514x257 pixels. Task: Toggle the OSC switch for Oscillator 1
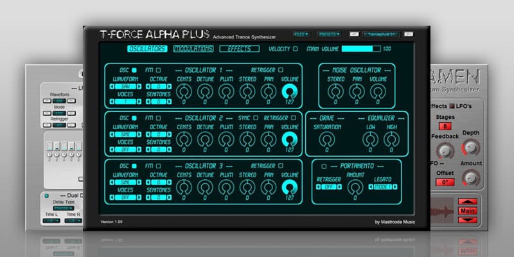(134, 70)
